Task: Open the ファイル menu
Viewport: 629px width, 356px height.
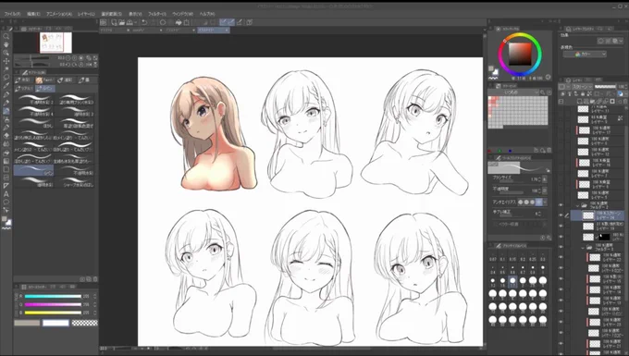Action: (x=12, y=14)
